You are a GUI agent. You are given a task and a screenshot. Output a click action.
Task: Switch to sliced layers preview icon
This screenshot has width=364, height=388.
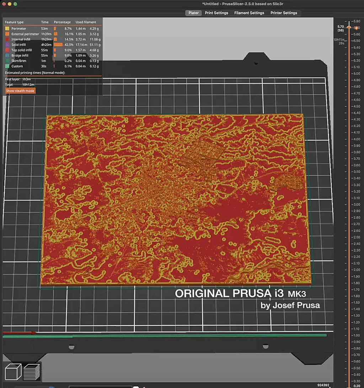click(x=32, y=372)
